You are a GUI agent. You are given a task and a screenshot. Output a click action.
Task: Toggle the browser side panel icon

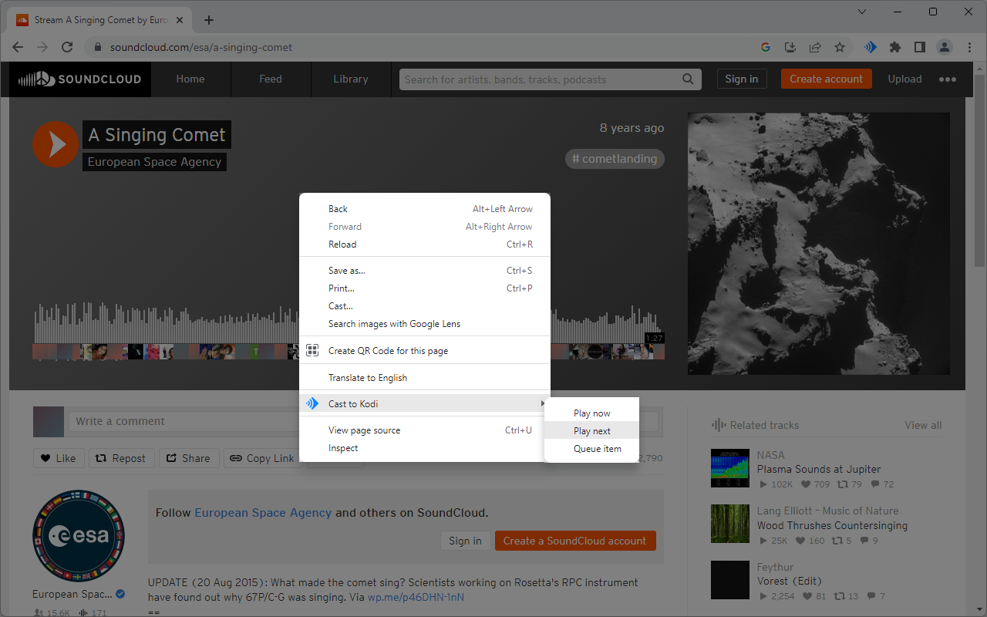click(920, 47)
